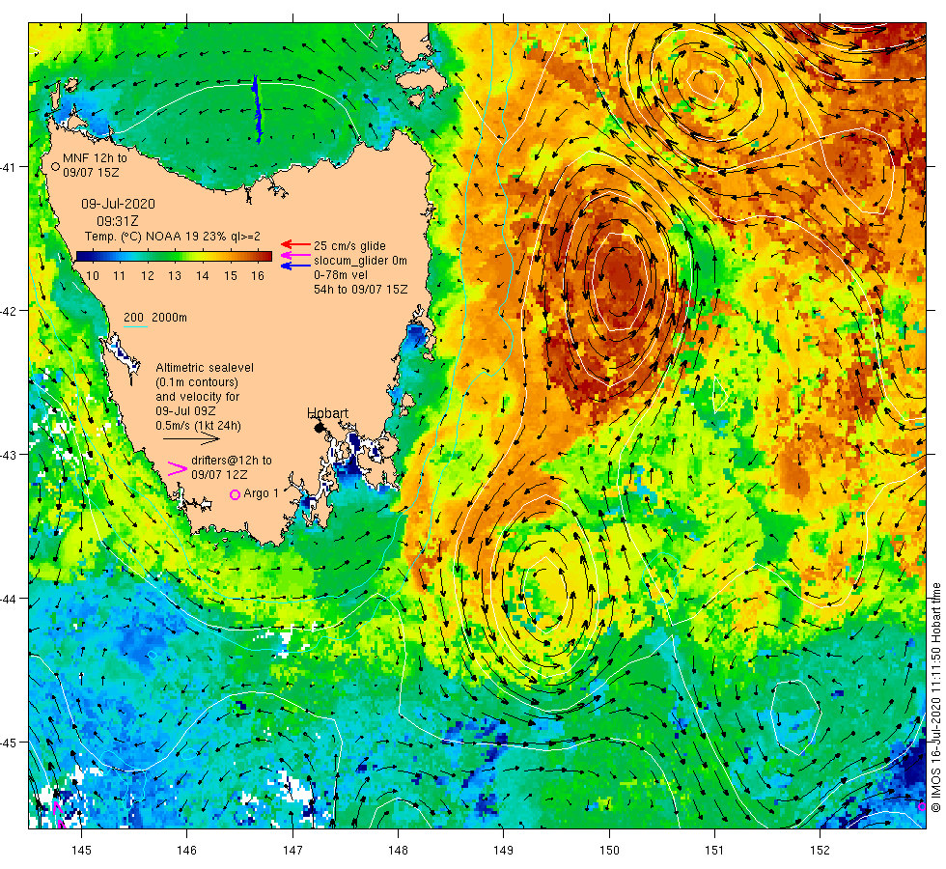The width and height of the screenshot is (946, 869).
Task: Click the 09-Jul-2020 date label
Action: coord(118,204)
